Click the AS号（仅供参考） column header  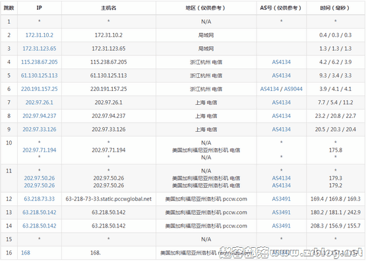(282, 8)
